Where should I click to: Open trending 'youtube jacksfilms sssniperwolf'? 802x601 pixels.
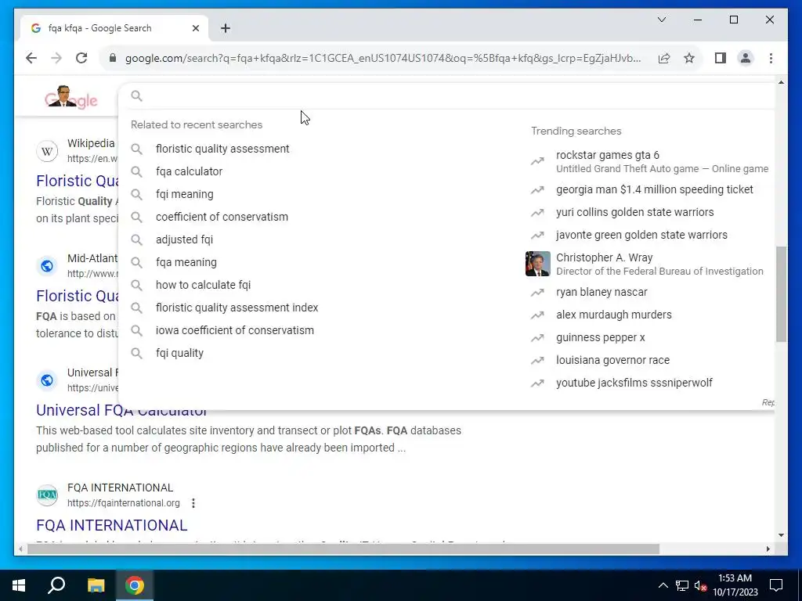tap(634, 383)
